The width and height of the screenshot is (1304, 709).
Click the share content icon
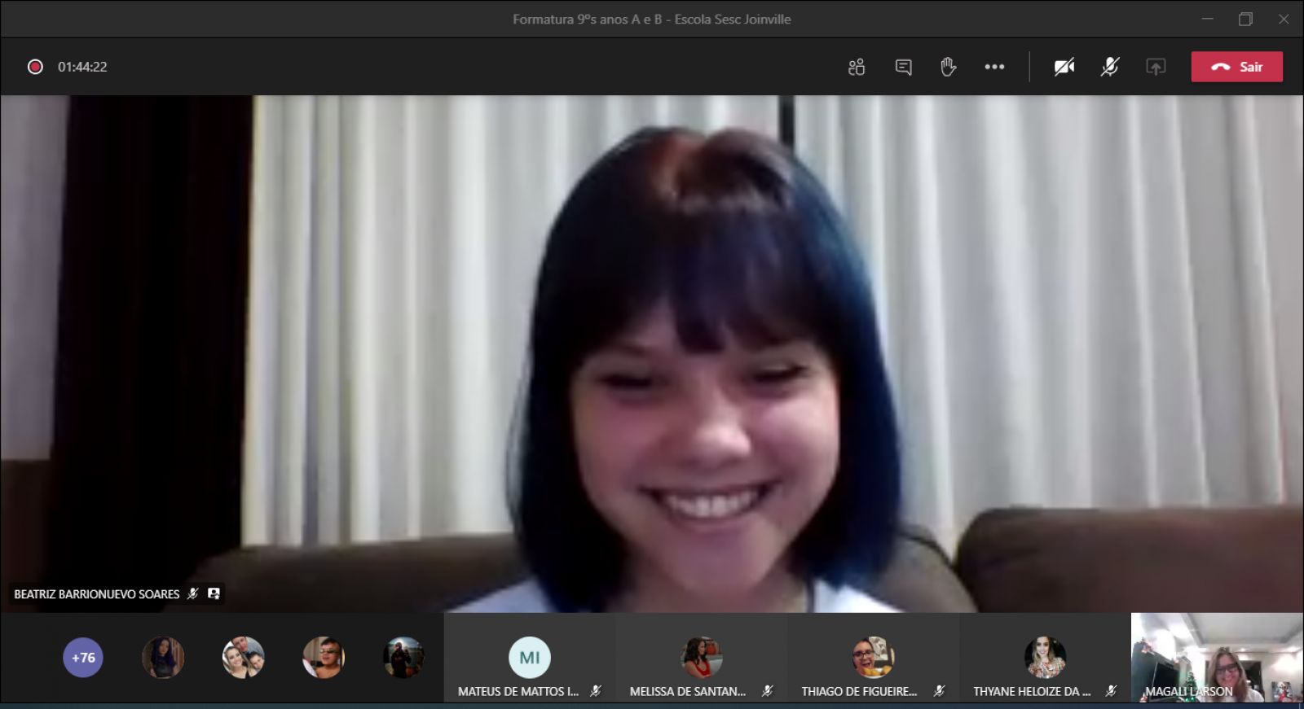1156,67
